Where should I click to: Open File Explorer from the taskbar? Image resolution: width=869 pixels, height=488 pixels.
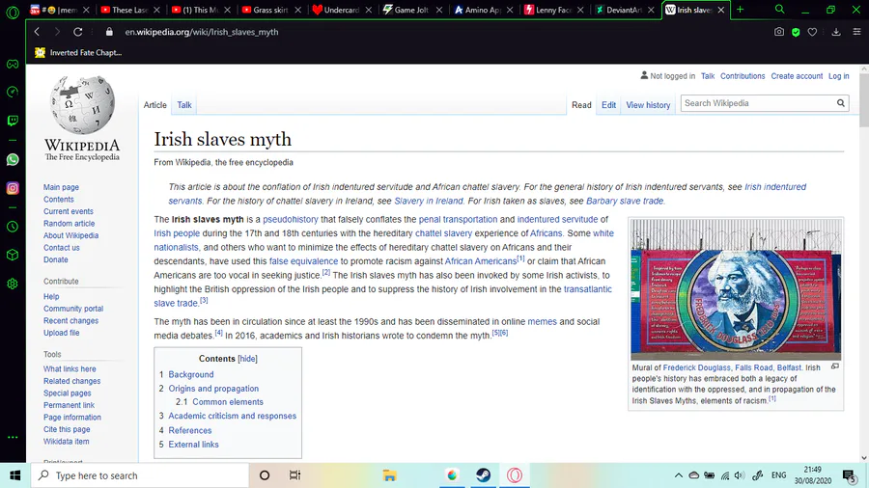pyautogui.click(x=390, y=475)
